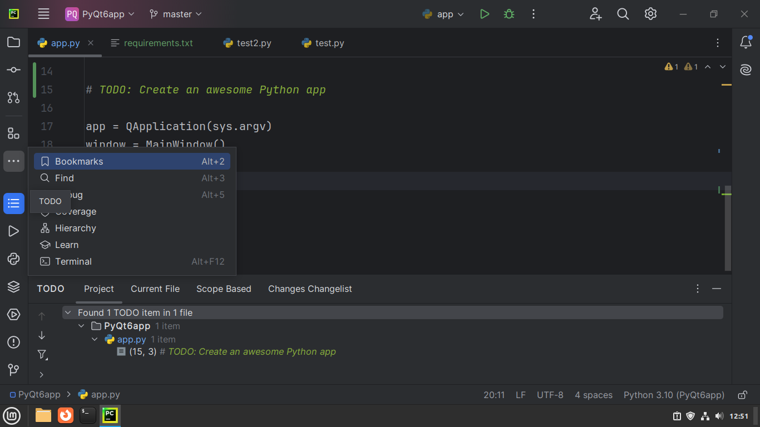
Task: Jump to previous TODO occurrence arrow
Action: pyautogui.click(x=42, y=316)
